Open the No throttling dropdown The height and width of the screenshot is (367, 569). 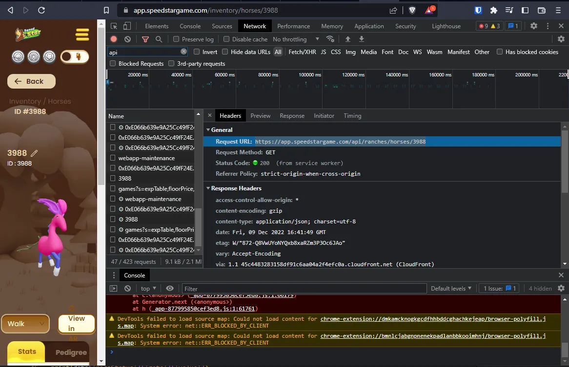pos(296,39)
